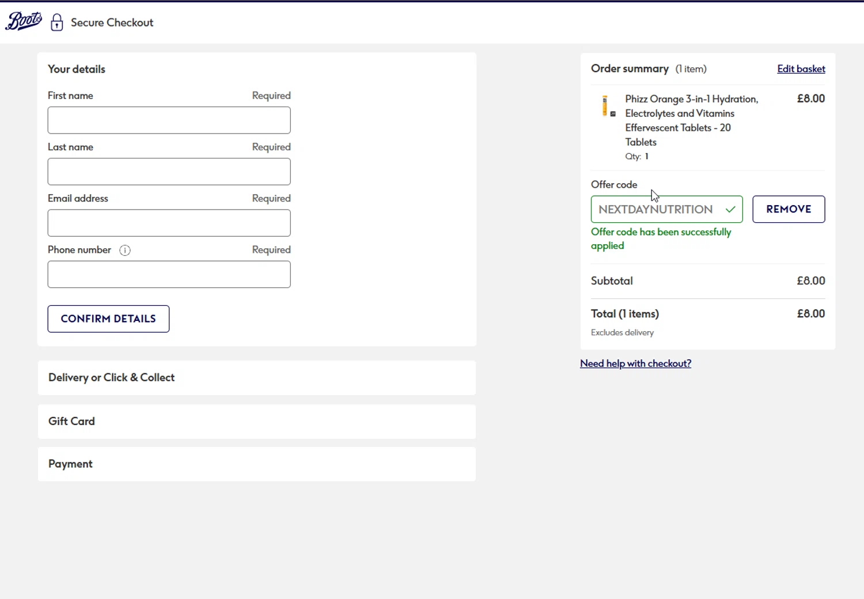Open the Phizz Orange product thumbnail
The width and height of the screenshot is (864, 599).
[x=608, y=107]
